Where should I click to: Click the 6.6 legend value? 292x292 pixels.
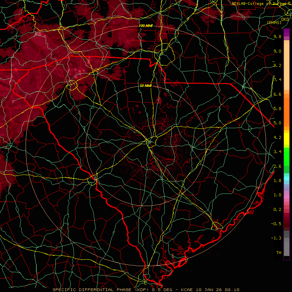[x=277, y=94]
